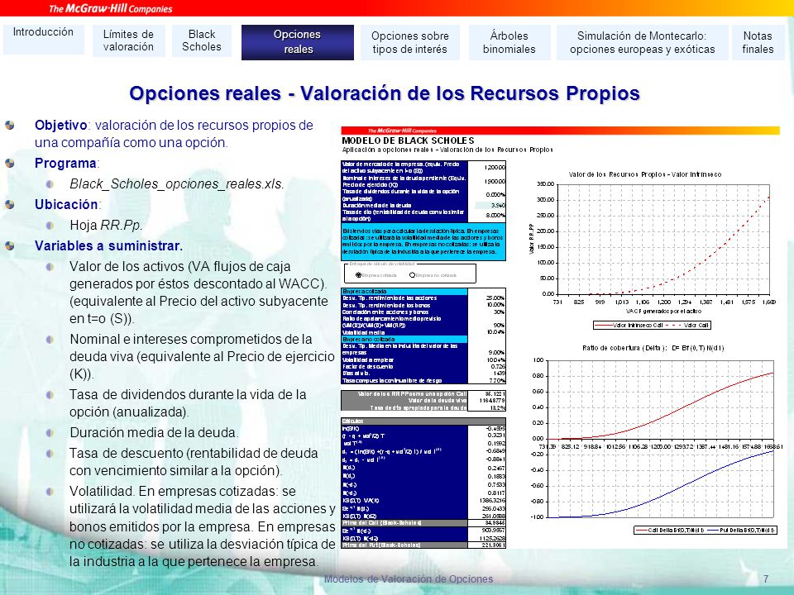Select the 'Programa' bullet heading
794x595 pixels.
[66, 164]
